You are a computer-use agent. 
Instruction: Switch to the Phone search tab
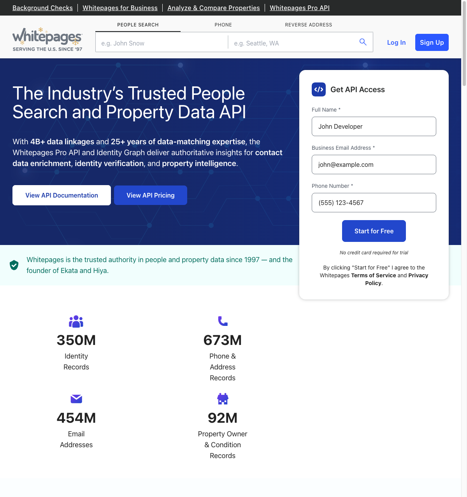[223, 25]
